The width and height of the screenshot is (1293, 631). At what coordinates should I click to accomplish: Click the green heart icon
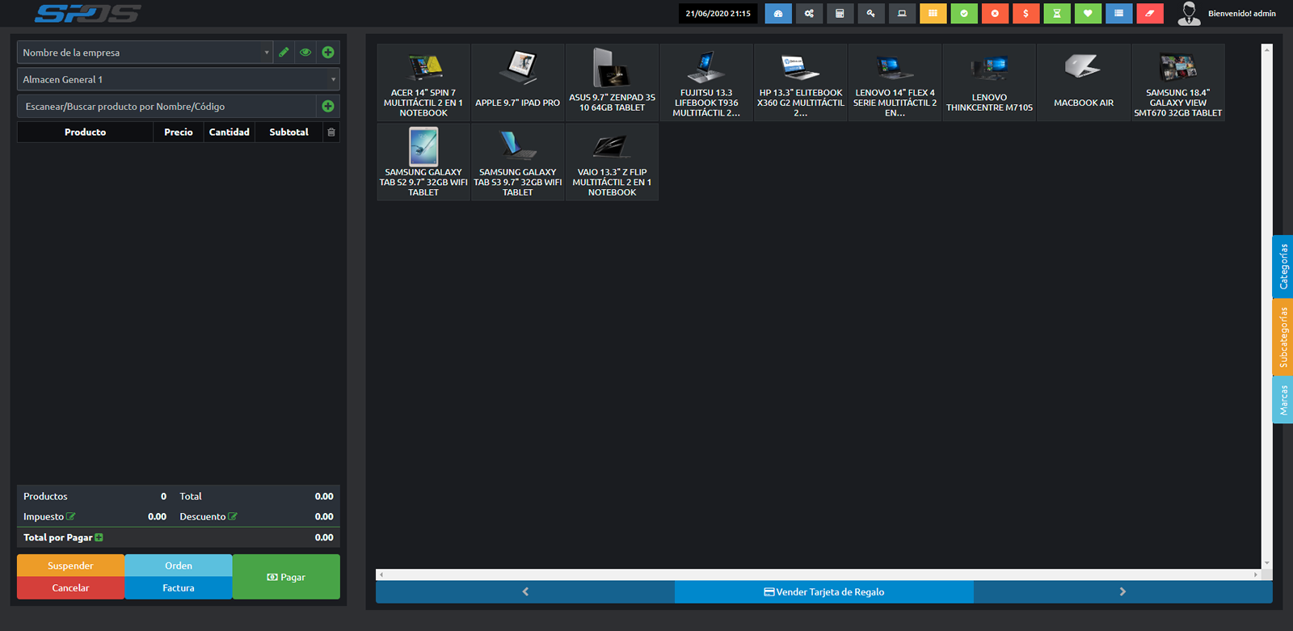(x=1088, y=14)
